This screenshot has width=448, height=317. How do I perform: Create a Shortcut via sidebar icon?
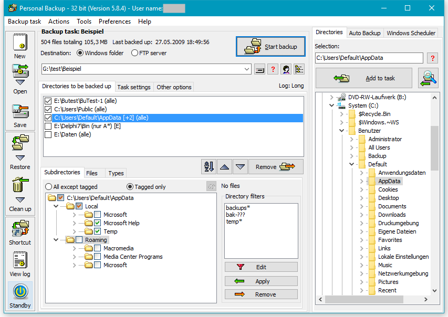pos(20,228)
